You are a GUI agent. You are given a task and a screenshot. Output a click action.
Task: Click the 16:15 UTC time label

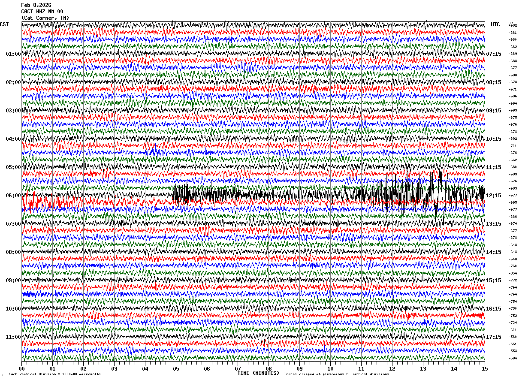(x=494, y=309)
